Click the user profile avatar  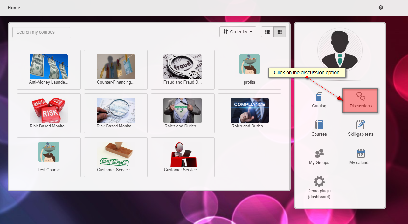point(340,51)
